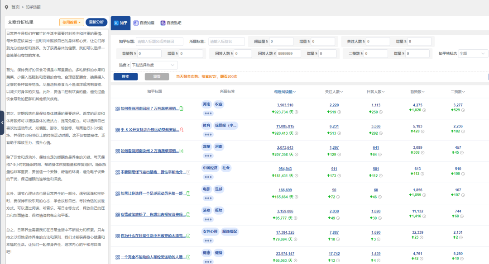This screenshot has width=489, height=264.
Task: Click the blue 搜索 button
Action: 126,76
